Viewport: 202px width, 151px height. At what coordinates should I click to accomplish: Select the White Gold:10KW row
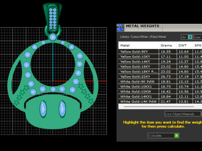click(x=160, y=91)
